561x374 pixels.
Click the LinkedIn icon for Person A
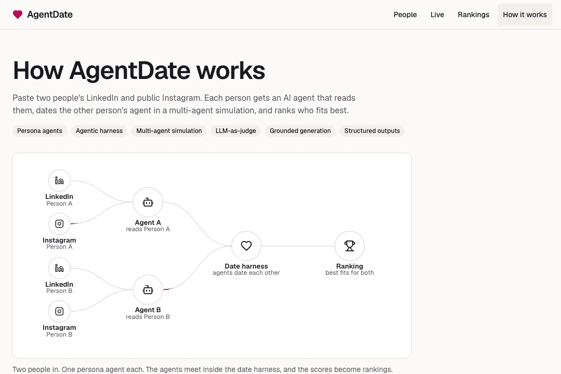(x=59, y=180)
